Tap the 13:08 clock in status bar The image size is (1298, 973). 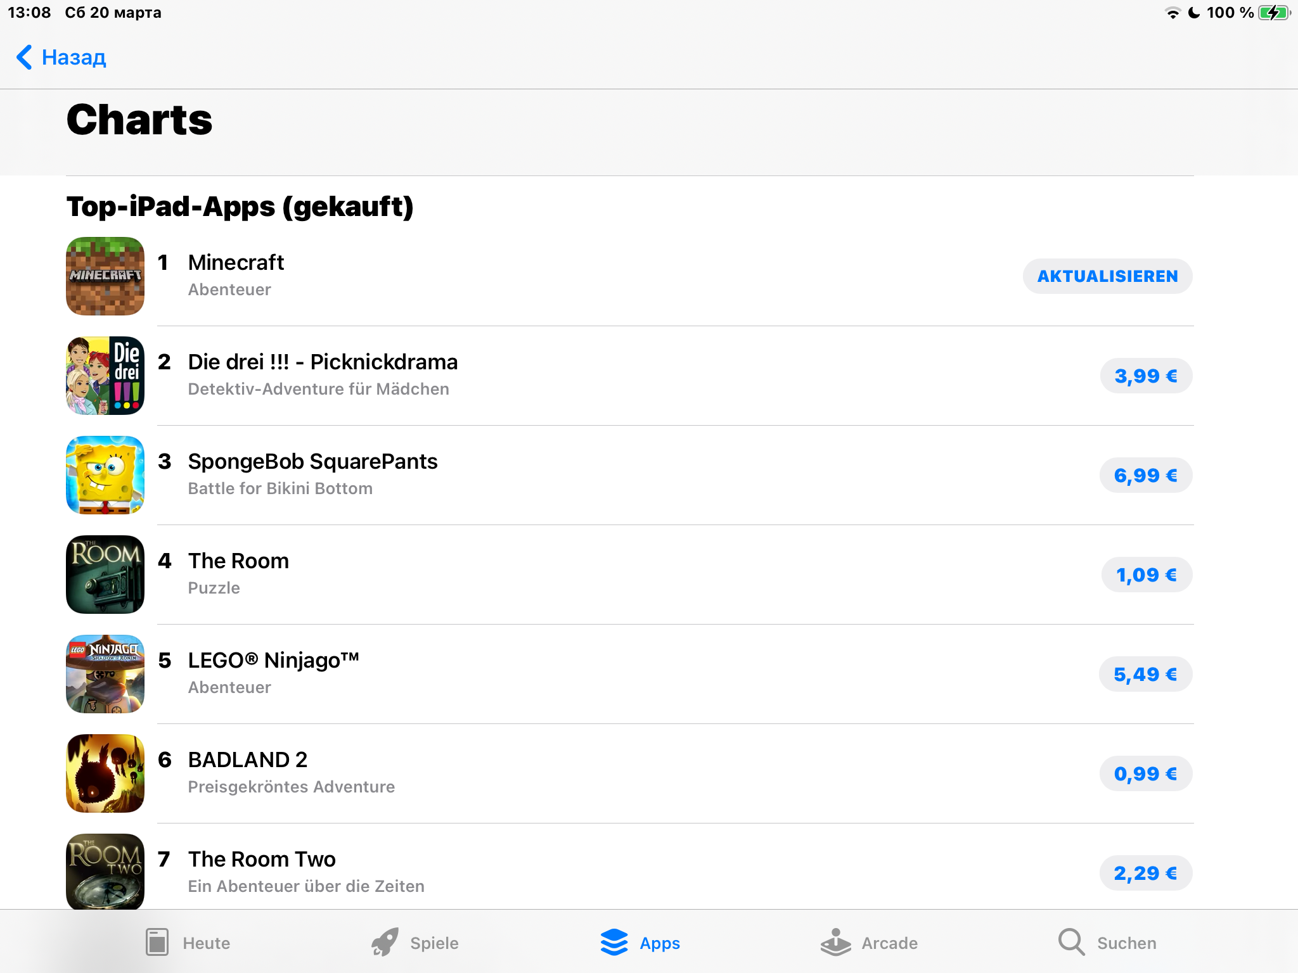tap(29, 13)
